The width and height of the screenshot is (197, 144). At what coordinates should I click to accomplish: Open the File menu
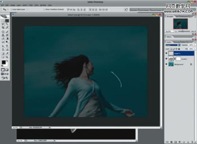tap(2, 5)
